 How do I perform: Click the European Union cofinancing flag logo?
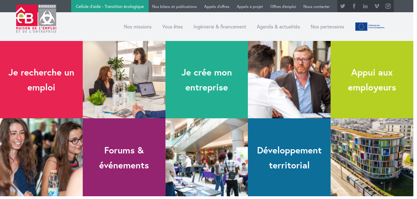(370, 27)
